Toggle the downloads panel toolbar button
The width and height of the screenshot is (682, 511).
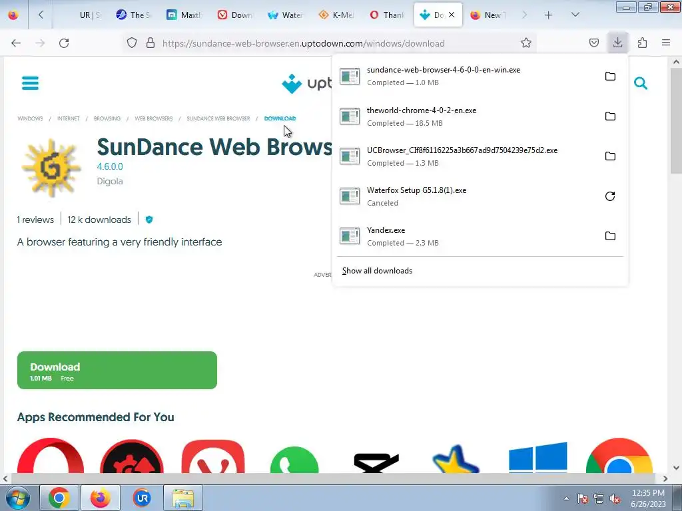click(617, 43)
